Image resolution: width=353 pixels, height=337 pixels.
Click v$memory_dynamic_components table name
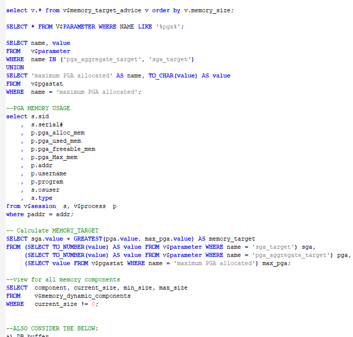click(x=82, y=296)
